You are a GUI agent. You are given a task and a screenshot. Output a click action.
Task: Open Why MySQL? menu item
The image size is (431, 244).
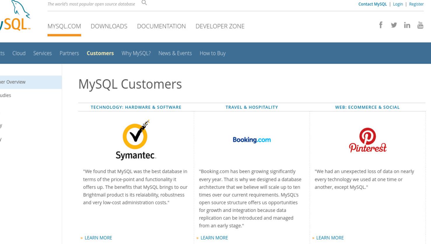pyautogui.click(x=136, y=53)
